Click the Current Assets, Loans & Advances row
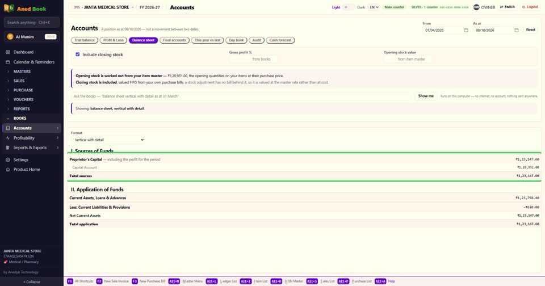The image size is (545, 286). click(x=304, y=197)
